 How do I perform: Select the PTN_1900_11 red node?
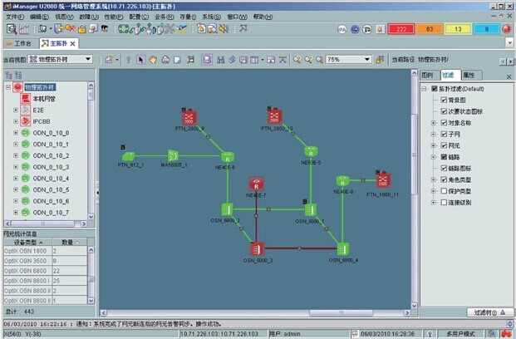click(383, 180)
